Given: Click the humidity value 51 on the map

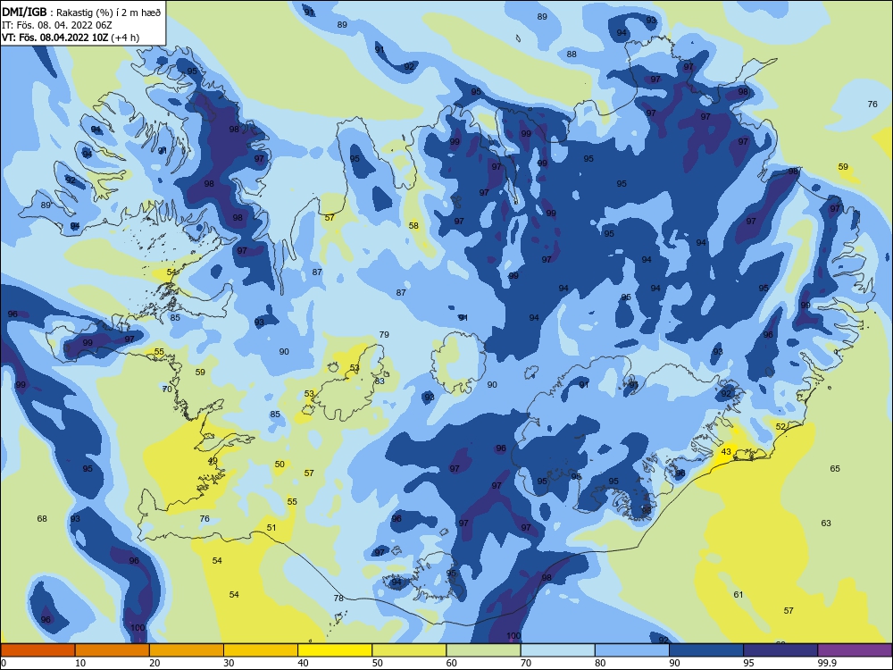Looking at the screenshot, I should [271, 528].
